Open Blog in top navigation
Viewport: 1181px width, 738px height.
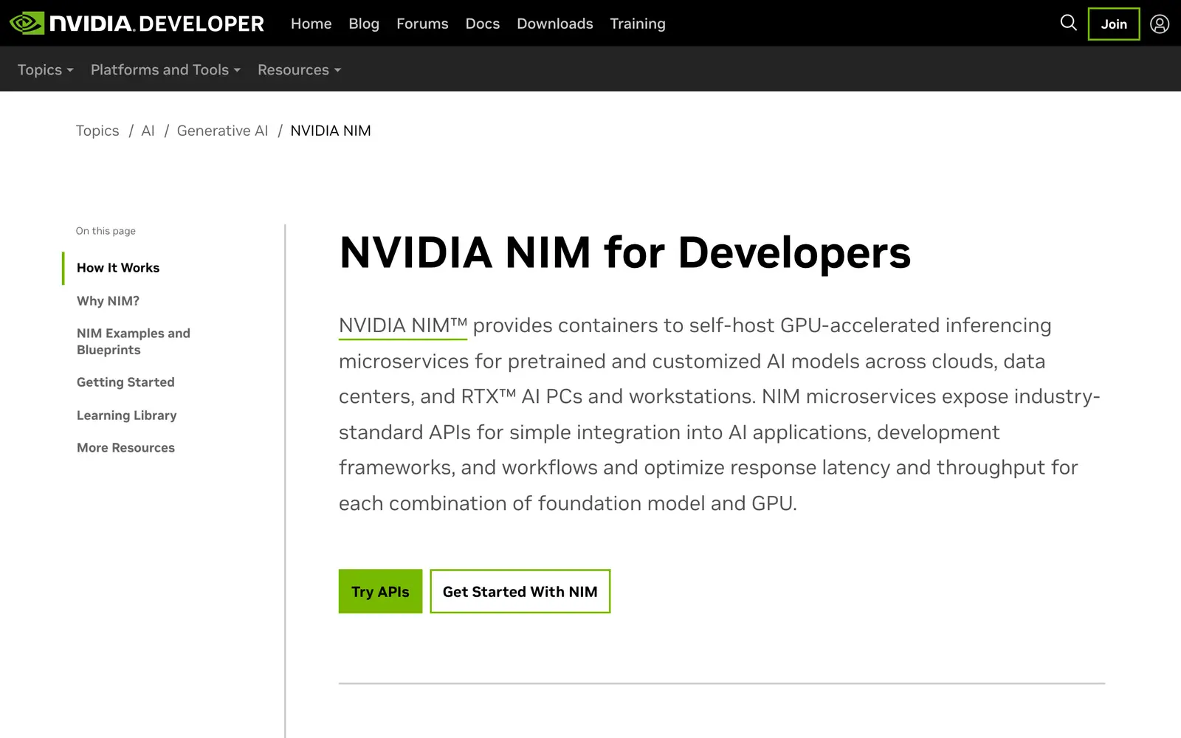364,24
